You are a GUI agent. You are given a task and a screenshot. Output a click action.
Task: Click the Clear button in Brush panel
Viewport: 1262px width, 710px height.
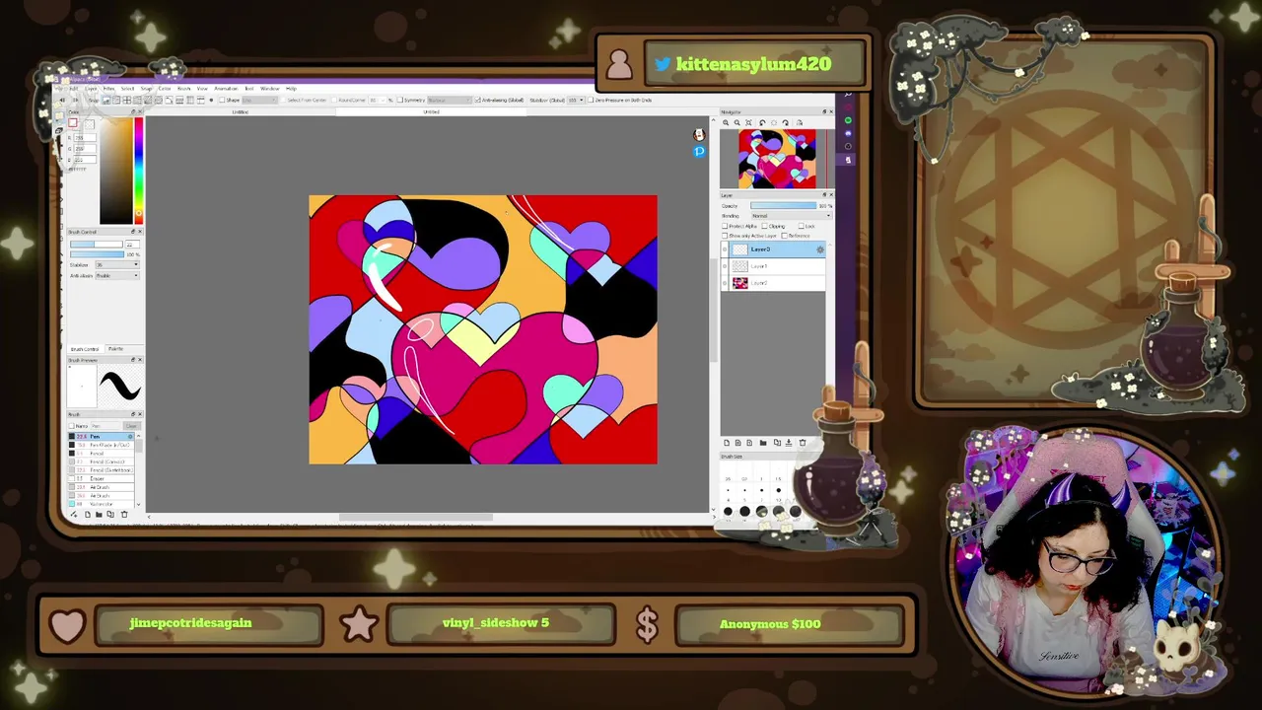coord(131,426)
